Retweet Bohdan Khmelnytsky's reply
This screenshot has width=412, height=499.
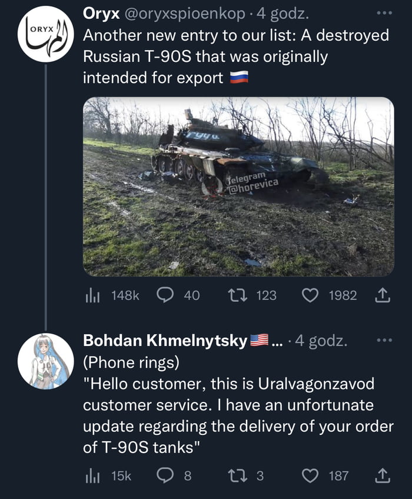pyautogui.click(x=238, y=476)
